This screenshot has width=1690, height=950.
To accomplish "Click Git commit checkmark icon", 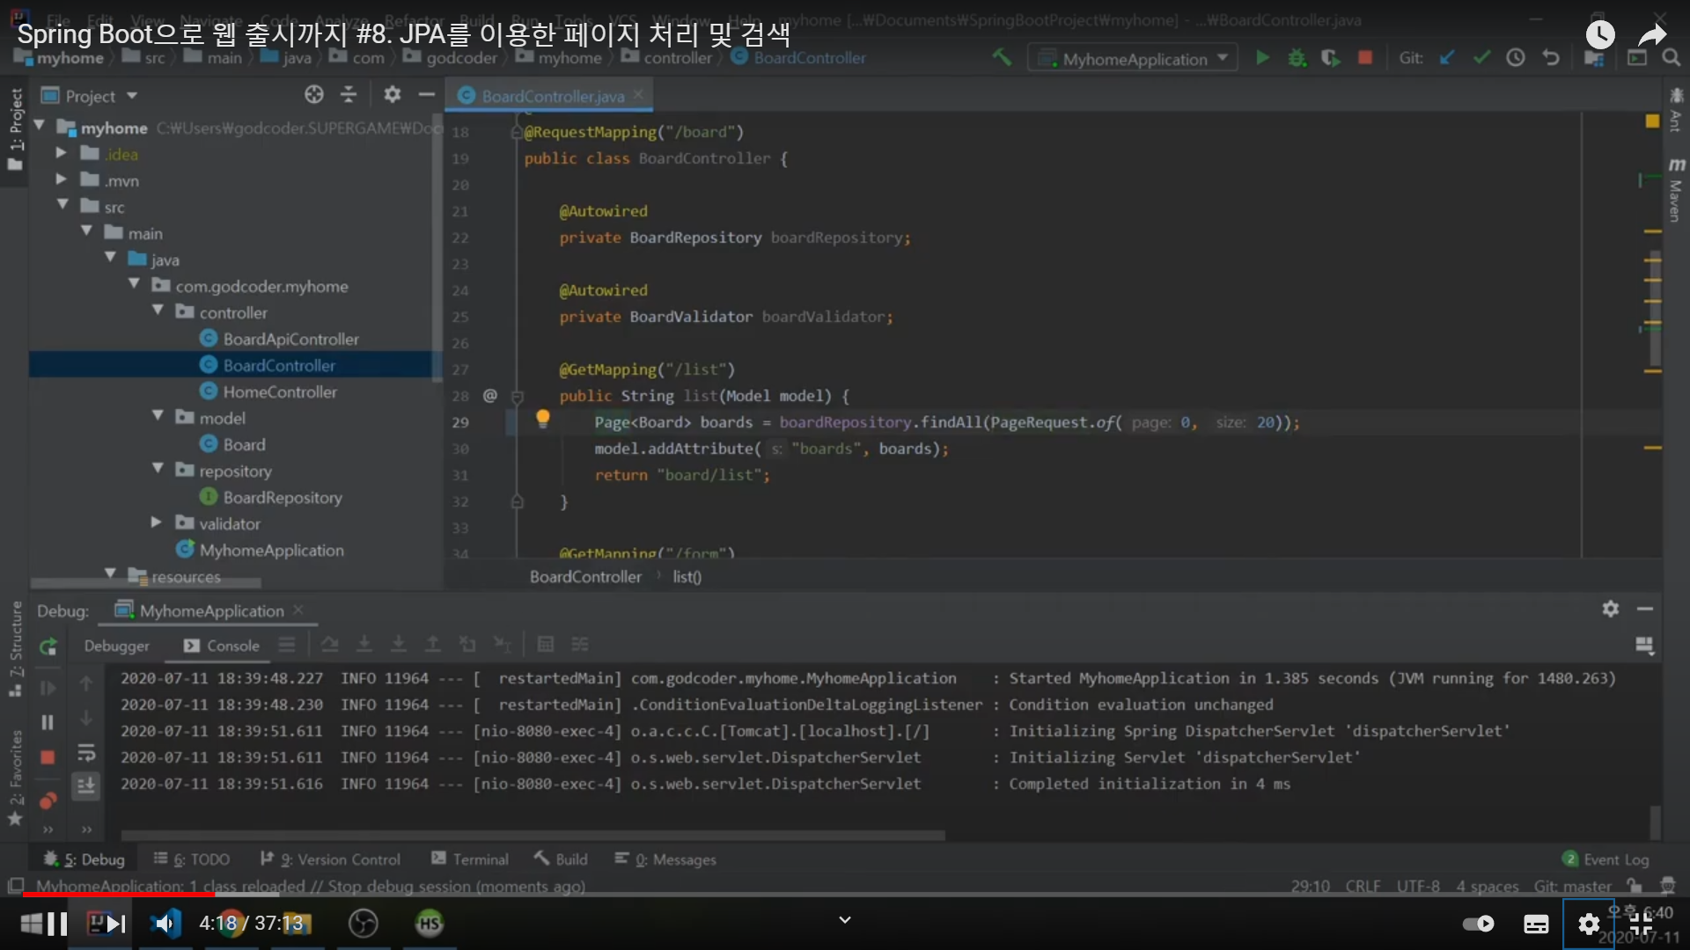I will (1481, 58).
